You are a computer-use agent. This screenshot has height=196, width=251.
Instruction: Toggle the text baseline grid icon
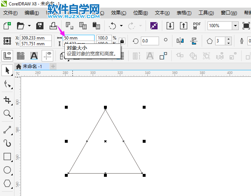tap(34, 56)
